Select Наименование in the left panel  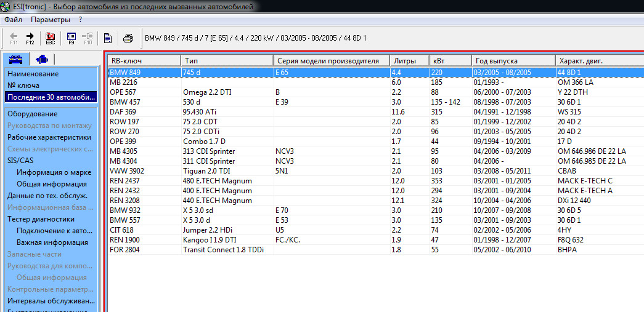pos(33,74)
